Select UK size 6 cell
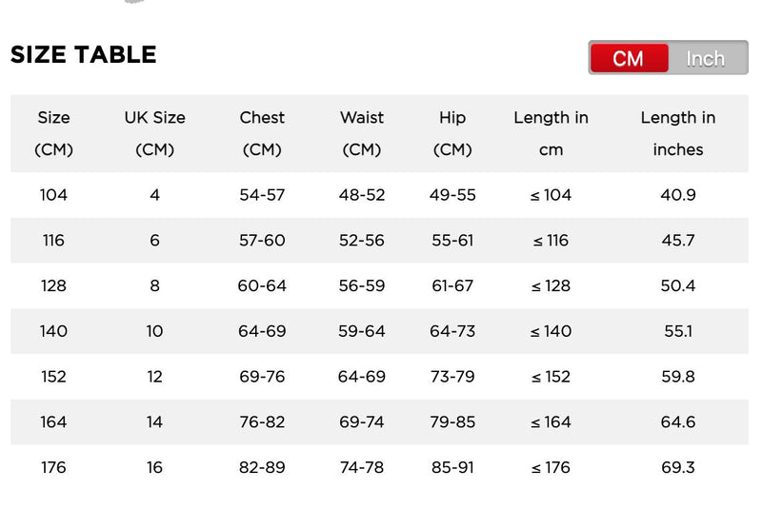This screenshot has width=762, height=509. click(155, 241)
